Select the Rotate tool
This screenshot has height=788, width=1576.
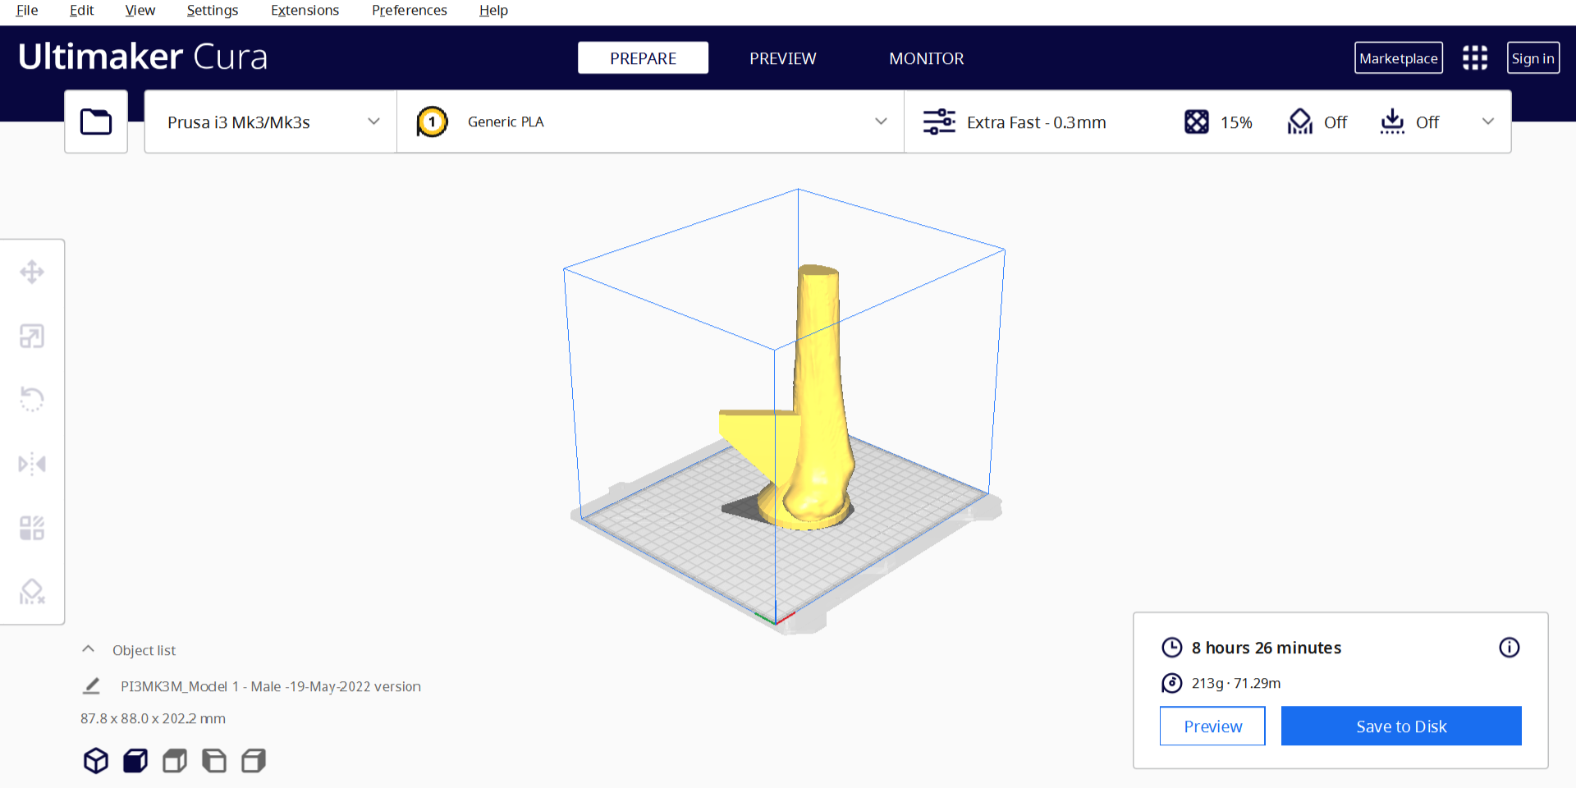pyautogui.click(x=32, y=399)
